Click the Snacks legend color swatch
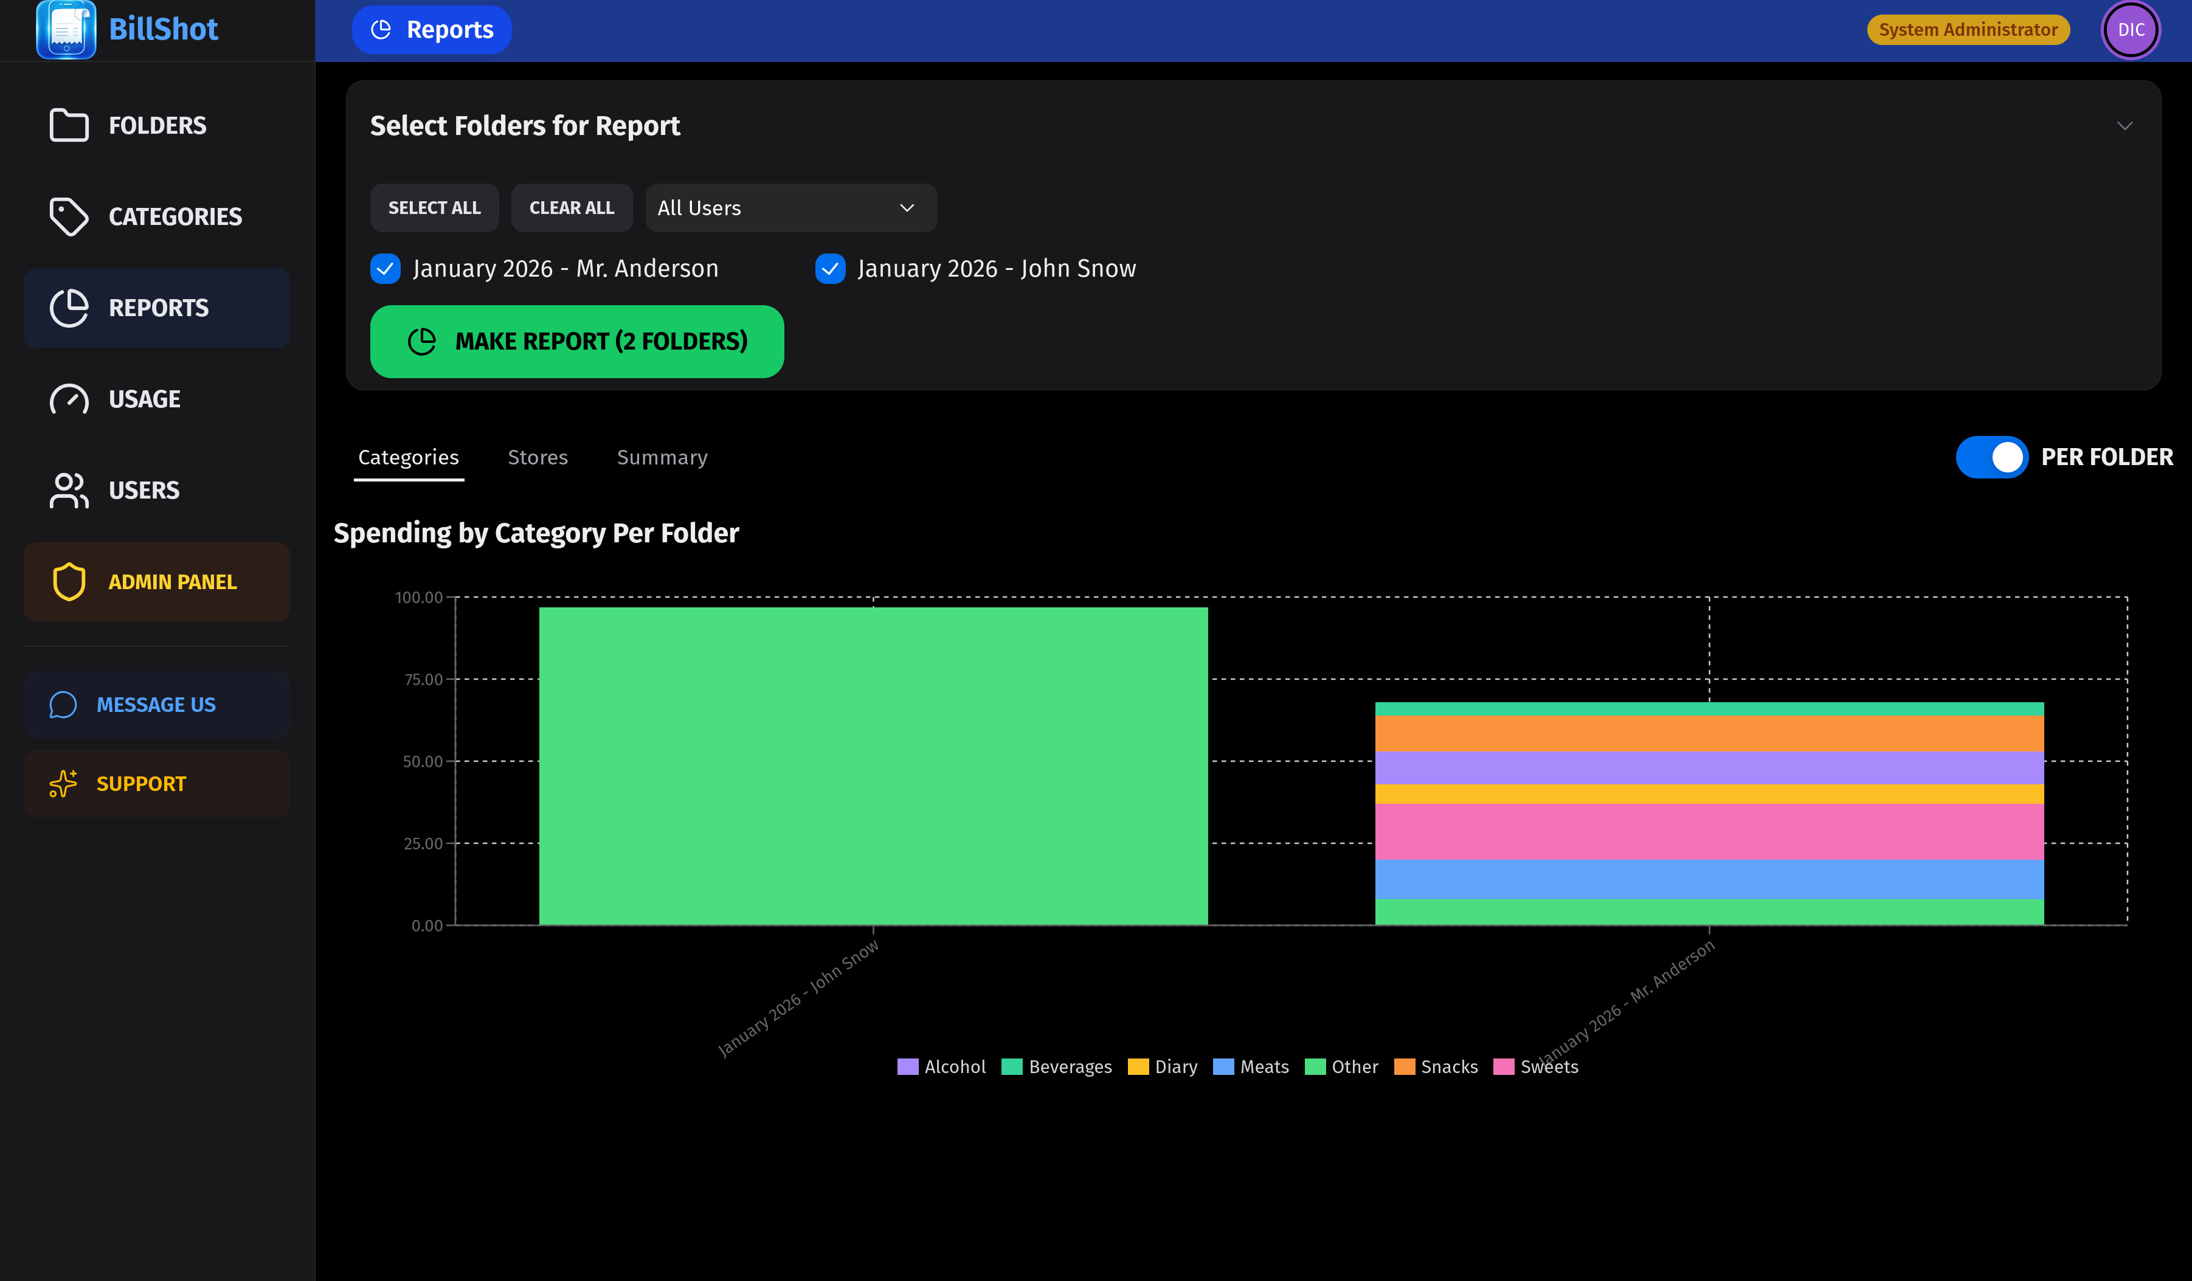The image size is (2192, 1281). pos(1404,1066)
